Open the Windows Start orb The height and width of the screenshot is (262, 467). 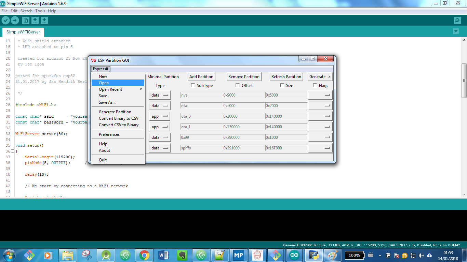click(9, 255)
